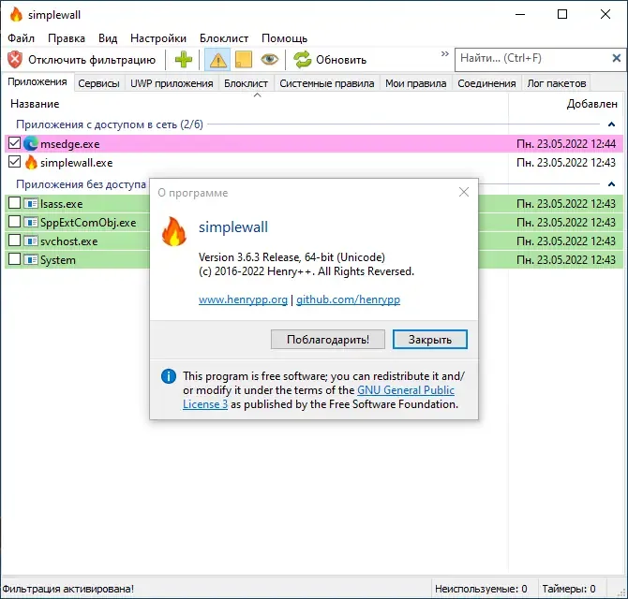Click Приложения с доступом в сеть header
628x599 pixels.
click(x=110, y=124)
